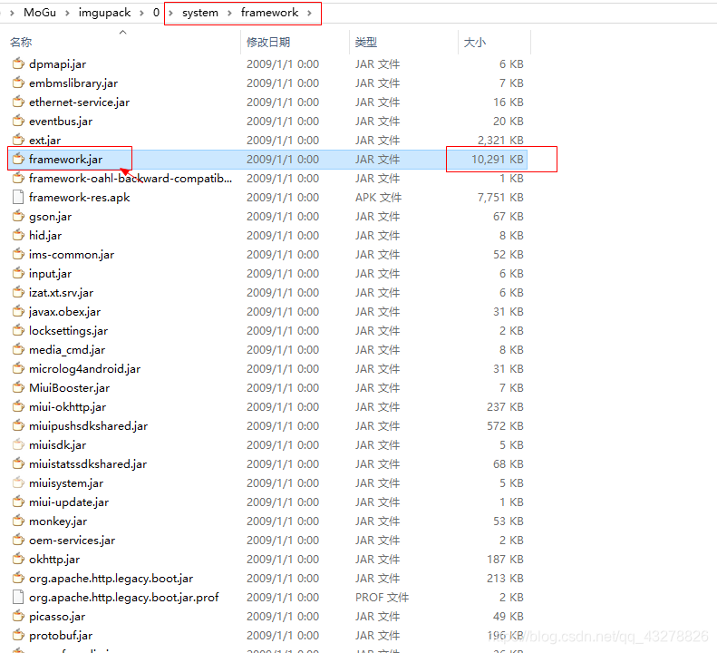This screenshot has width=717, height=653.
Task: Click the org.apache.http.legacy.boot.jar.prof file icon
Action: 18,597
